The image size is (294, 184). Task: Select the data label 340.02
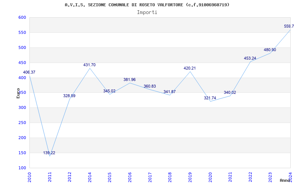pos(230,93)
